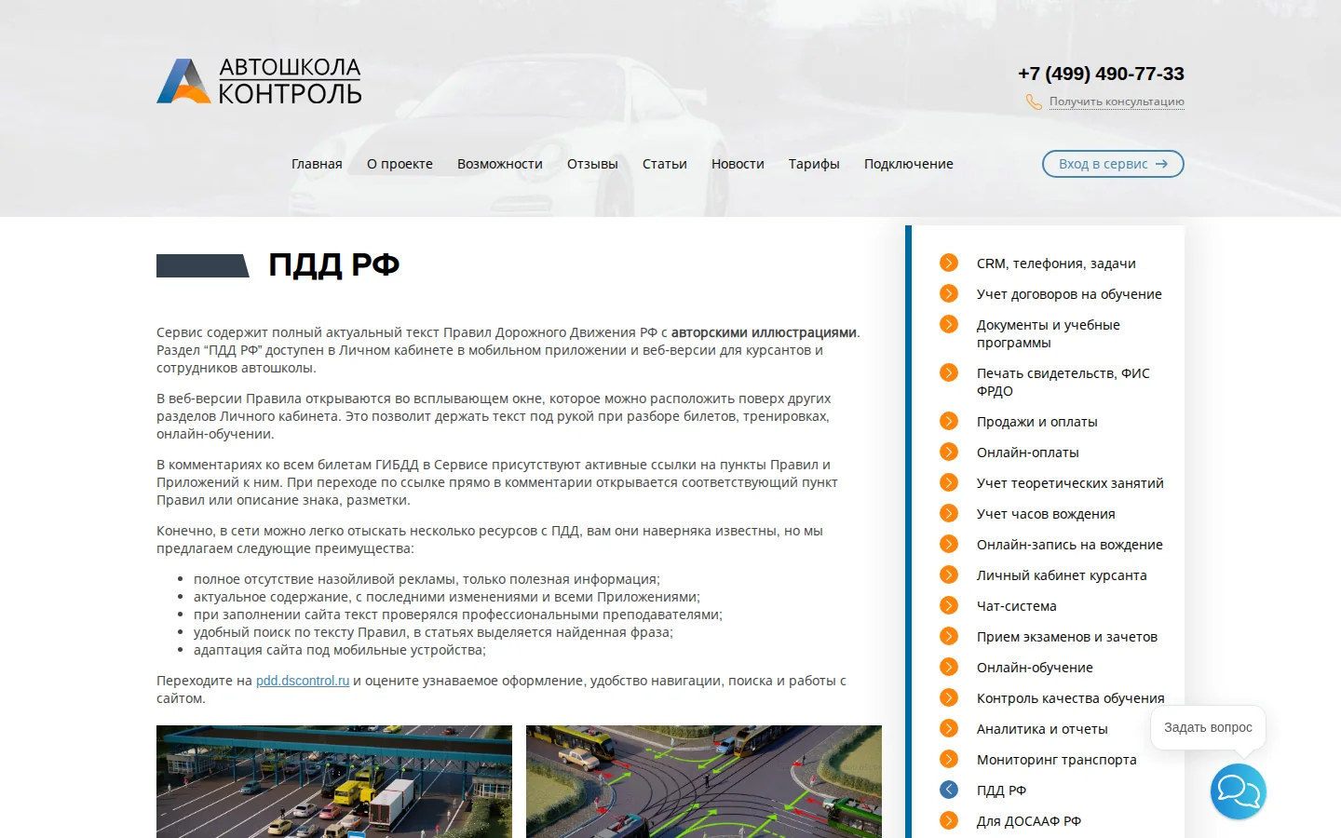Click arrow icon beside Онлайн-оплаты
This screenshot has height=838, width=1341.
click(x=949, y=452)
